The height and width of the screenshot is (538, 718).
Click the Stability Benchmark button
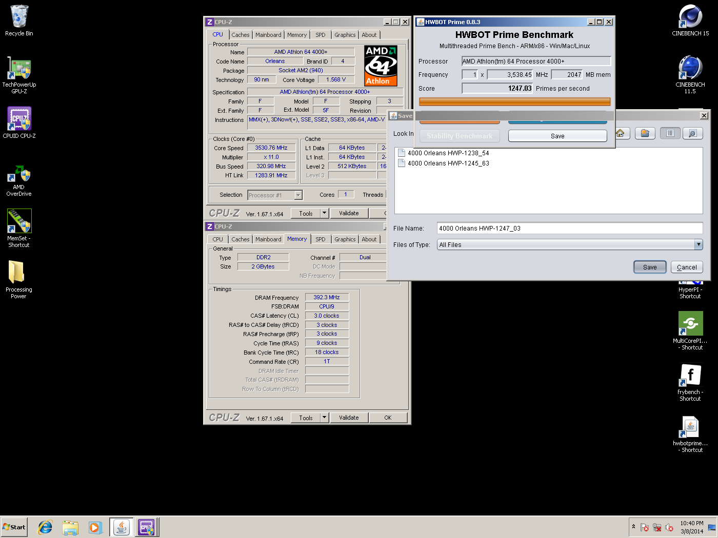pyautogui.click(x=460, y=136)
